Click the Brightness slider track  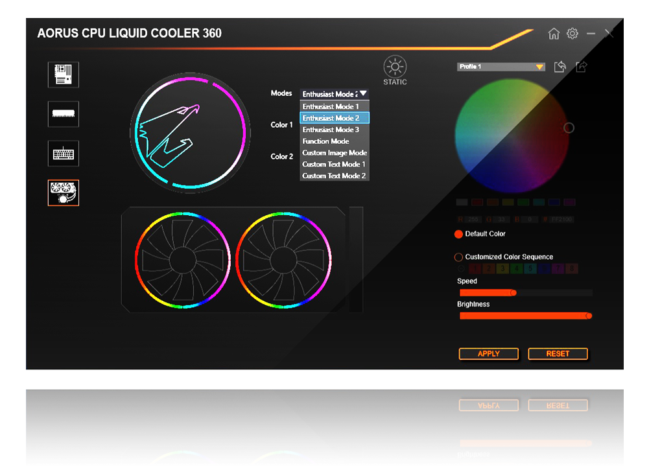point(524,316)
